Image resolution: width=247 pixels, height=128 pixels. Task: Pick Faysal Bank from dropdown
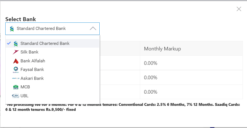tap(52, 70)
